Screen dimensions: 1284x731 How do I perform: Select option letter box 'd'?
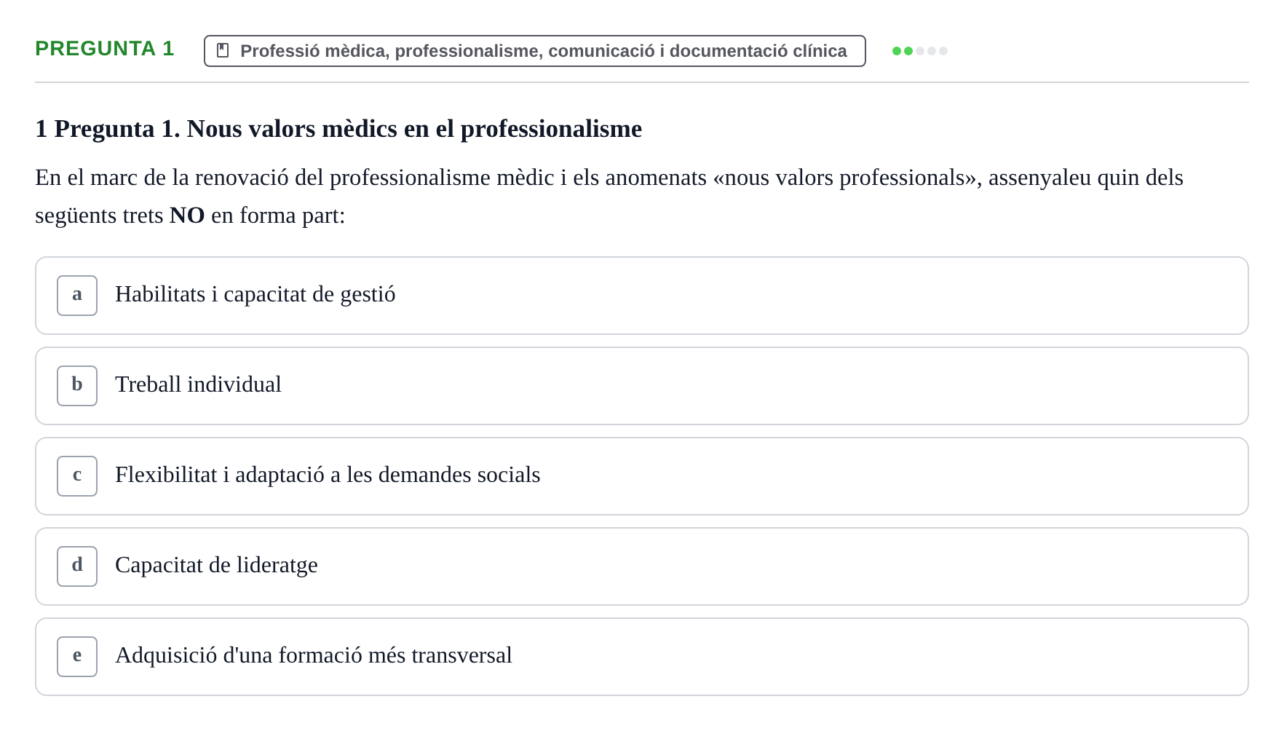[x=77, y=566]
